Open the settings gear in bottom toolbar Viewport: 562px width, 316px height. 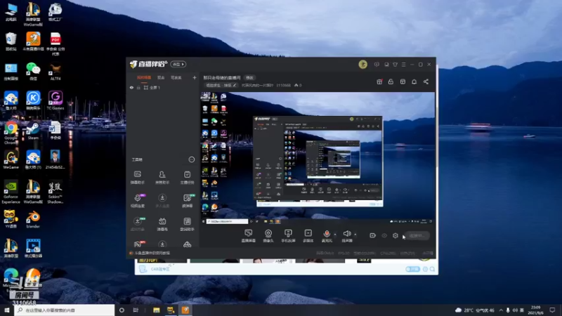[396, 235]
